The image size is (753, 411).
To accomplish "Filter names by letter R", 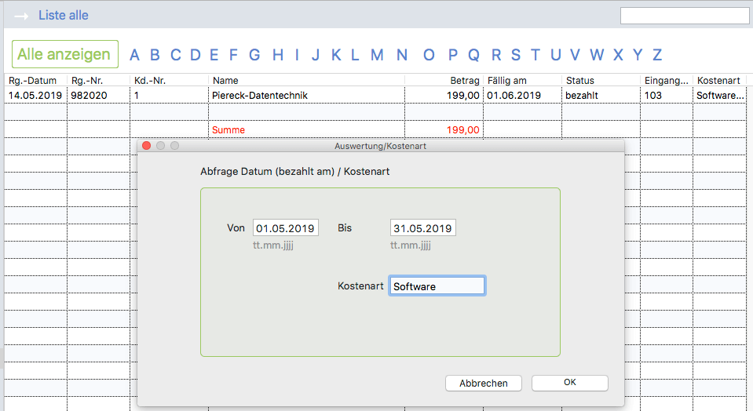I will point(496,55).
